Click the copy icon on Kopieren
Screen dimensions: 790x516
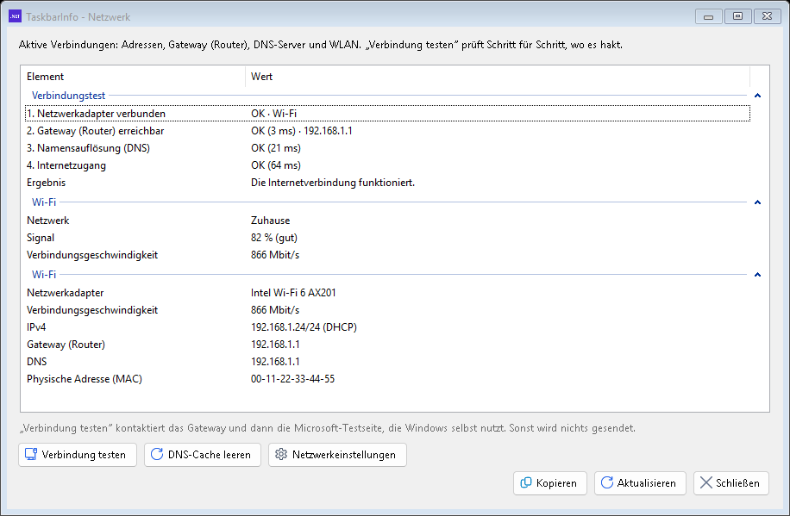(x=526, y=482)
